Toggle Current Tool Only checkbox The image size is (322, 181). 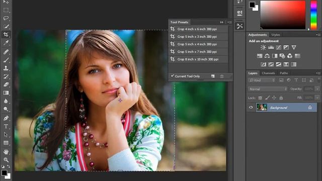[x=172, y=76]
